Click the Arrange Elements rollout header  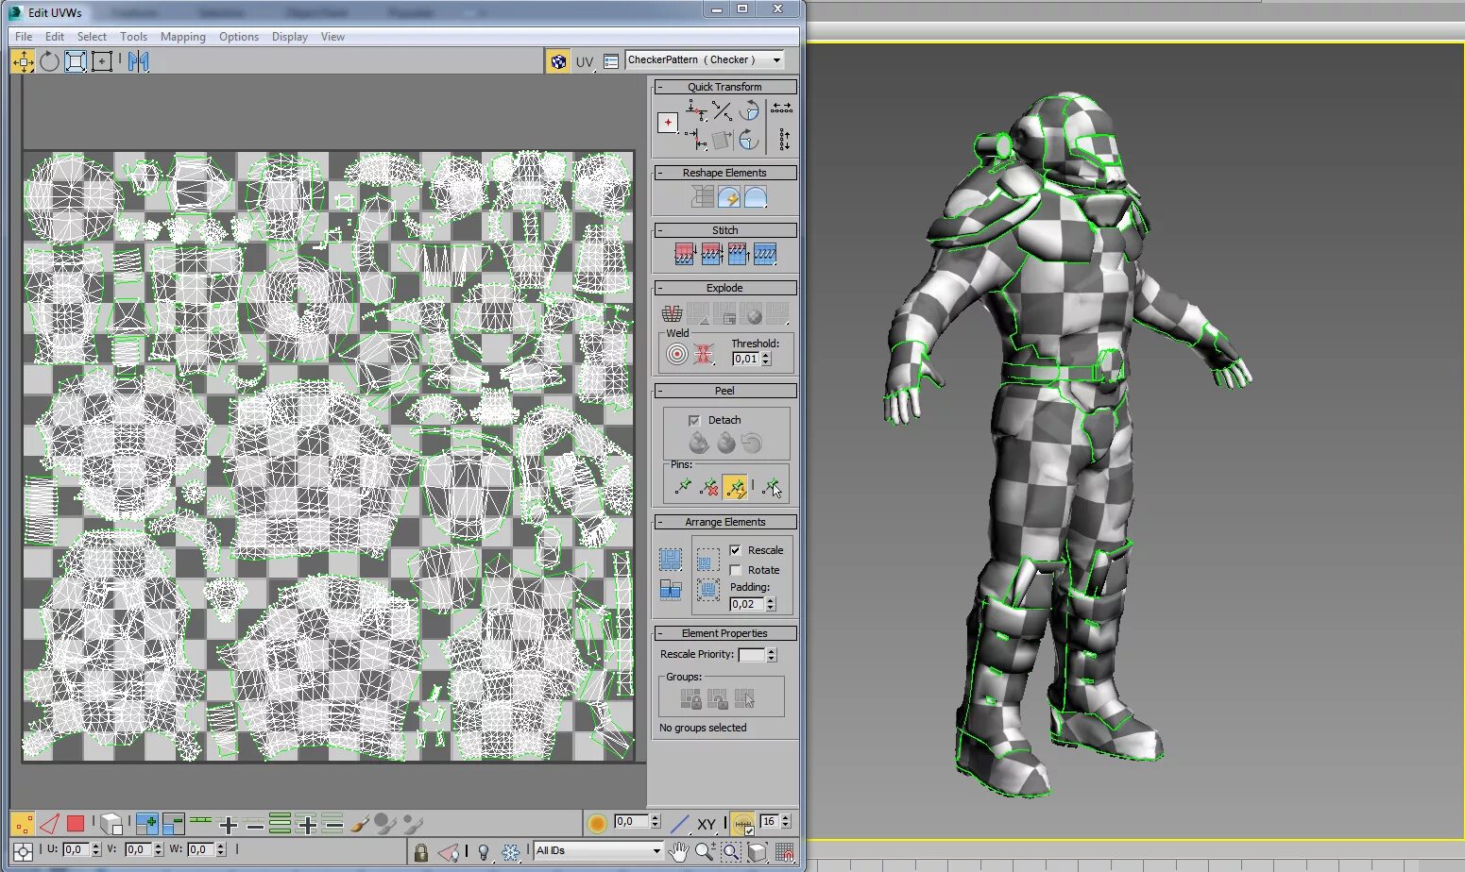coord(724,522)
